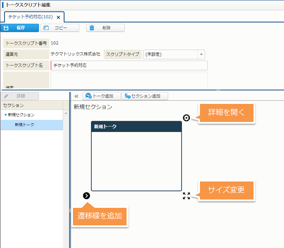Click the black arrow icon to add transition line
Screen dimensions: 284x248
[86, 195]
